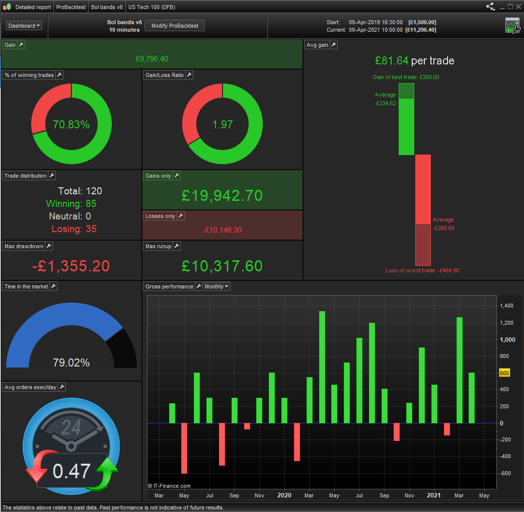The height and width of the screenshot is (512, 524).
Task: Click the 2021 label on the time axis
Action: 433,495
